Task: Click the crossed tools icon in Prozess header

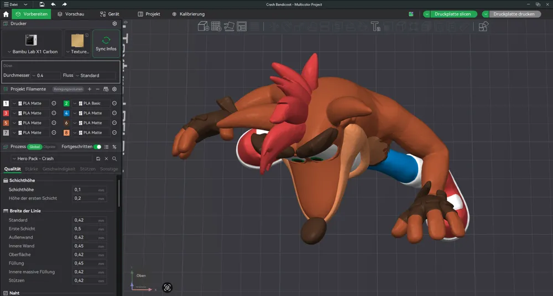Action: pyautogui.click(x=114, y=146)
